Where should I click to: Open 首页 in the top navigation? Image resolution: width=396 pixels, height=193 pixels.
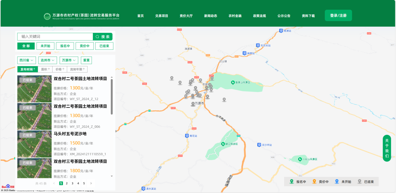pos(141,16)
